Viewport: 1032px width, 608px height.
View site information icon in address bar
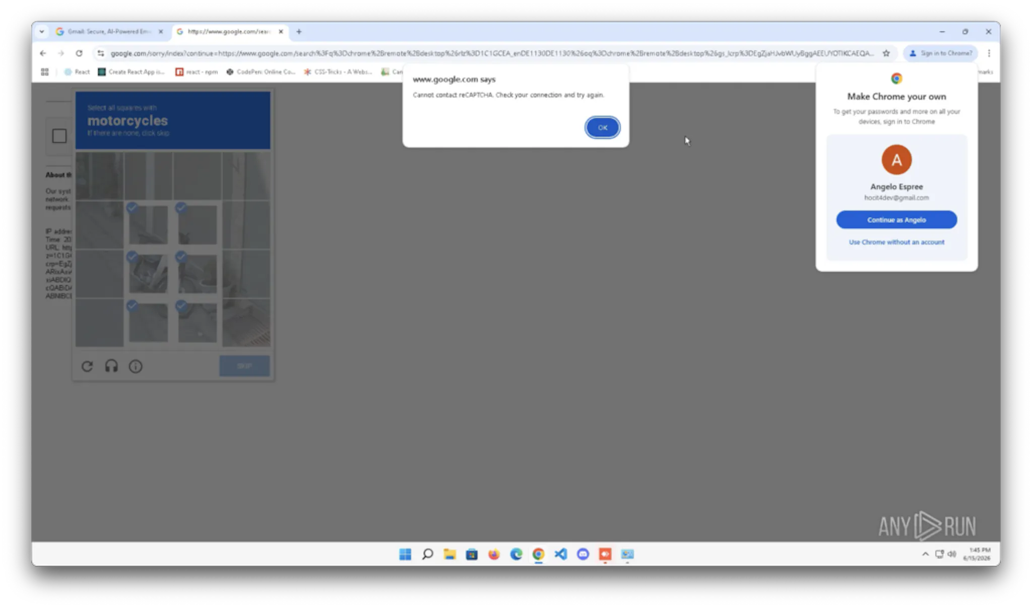[x=101, y=53]
